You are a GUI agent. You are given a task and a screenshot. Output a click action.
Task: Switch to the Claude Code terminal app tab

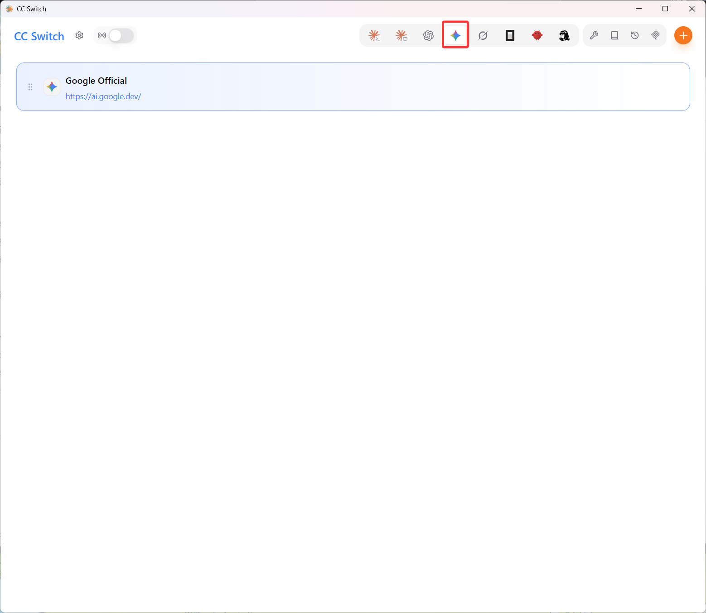point(374,35)
